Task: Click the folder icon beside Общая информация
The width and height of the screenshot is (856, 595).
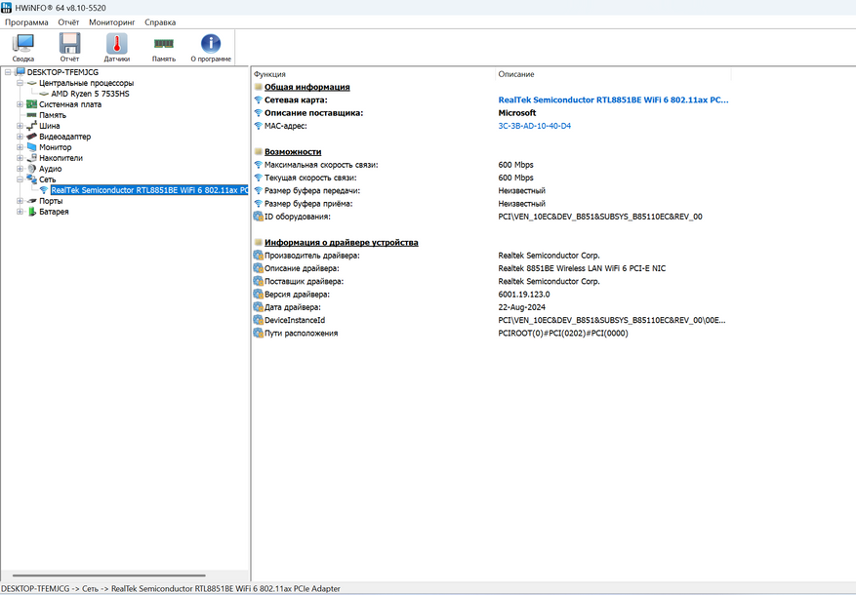Action: [259, 87]
